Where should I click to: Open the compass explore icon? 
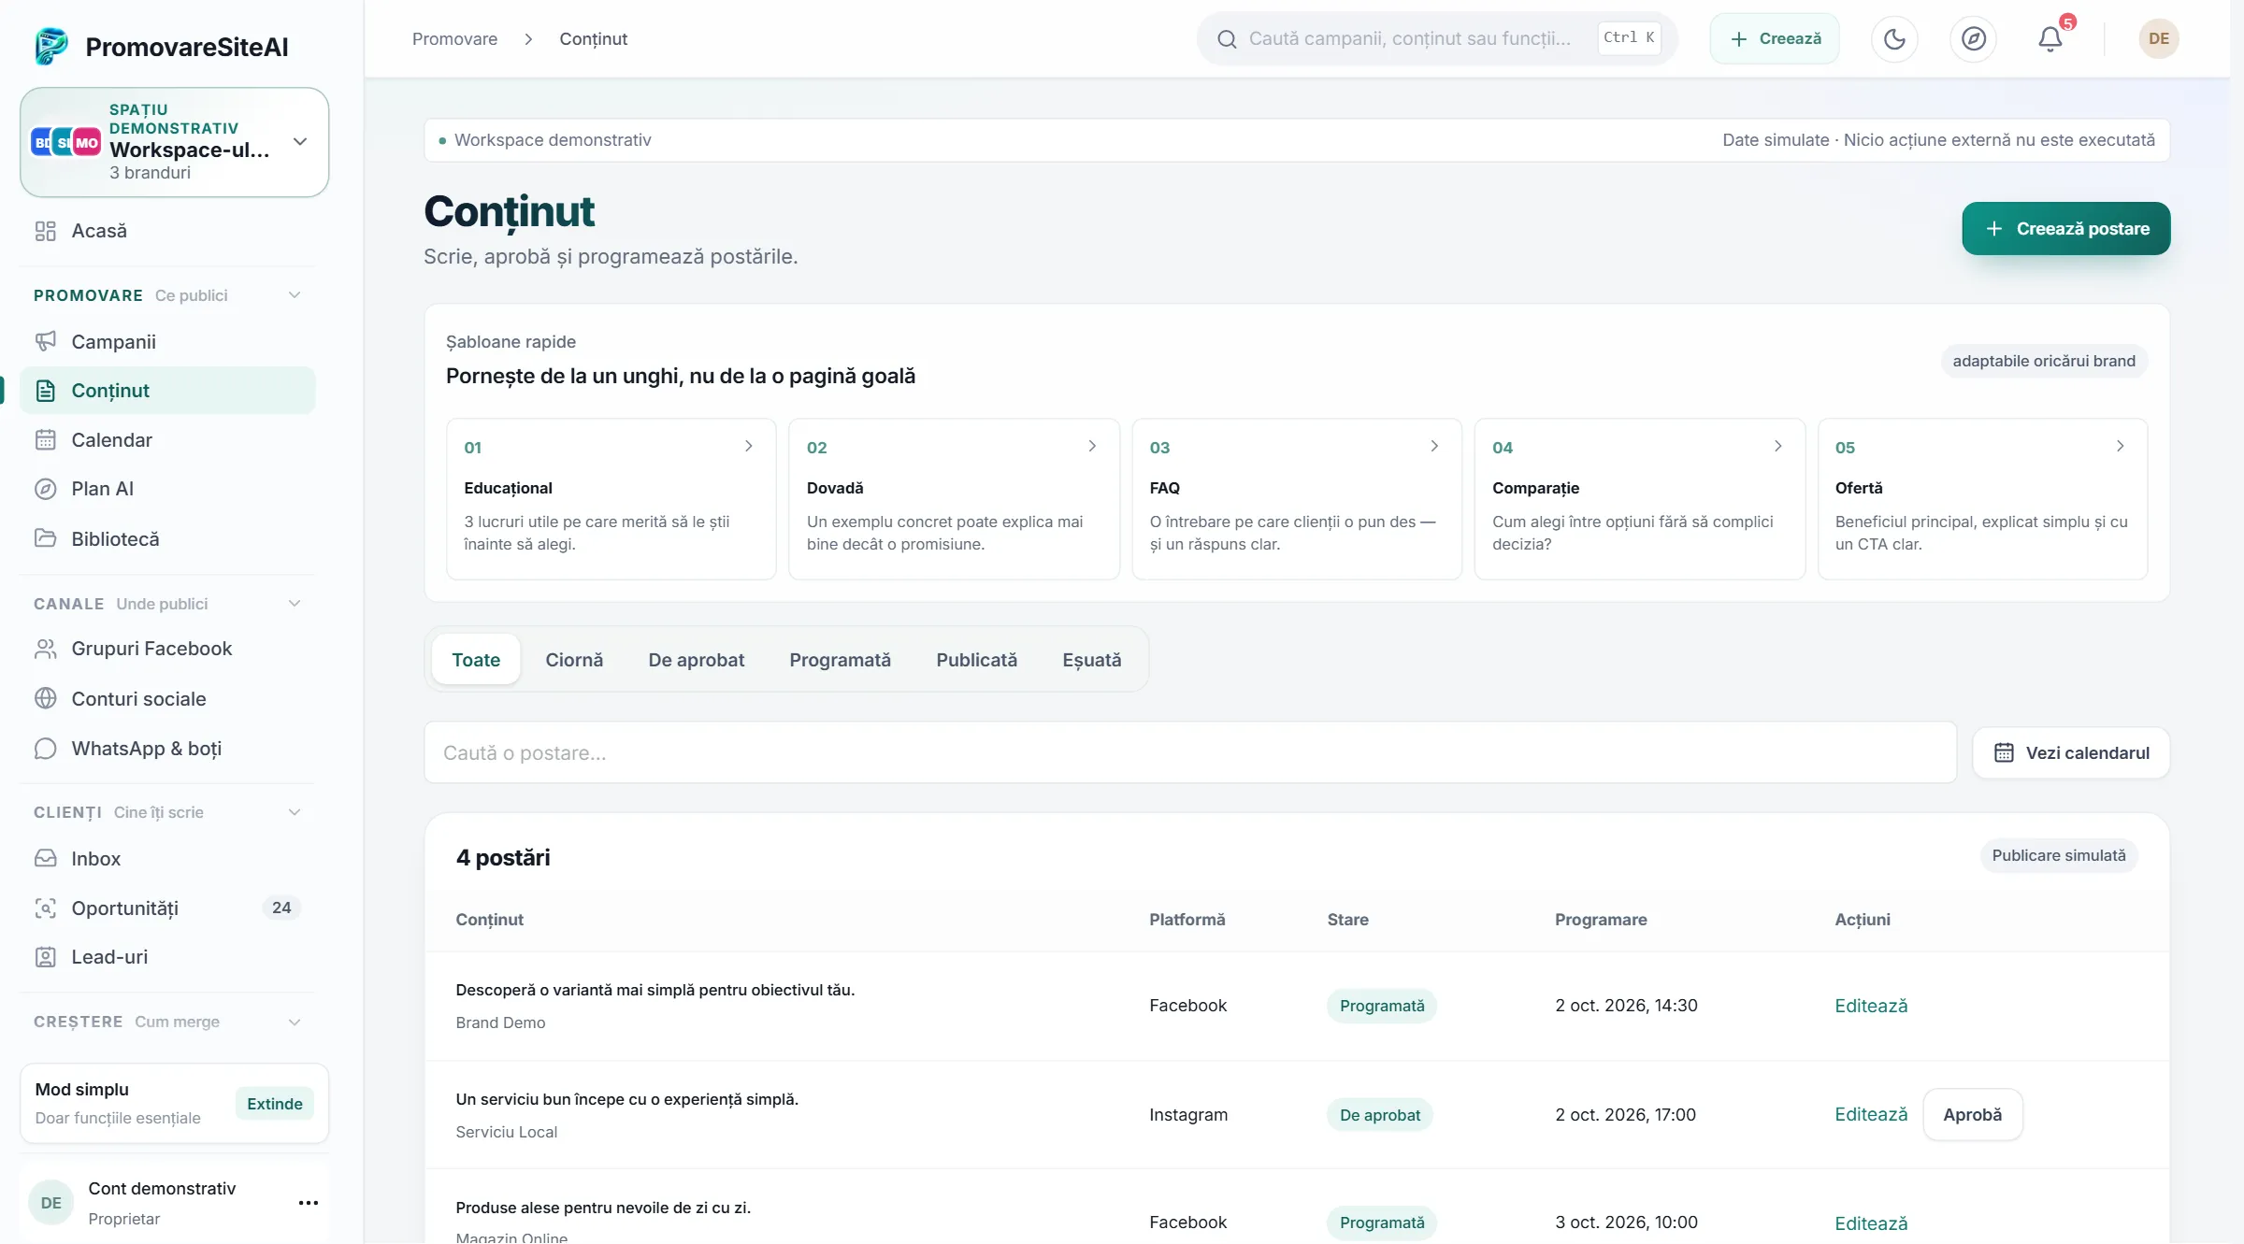tap(1973, 38)
